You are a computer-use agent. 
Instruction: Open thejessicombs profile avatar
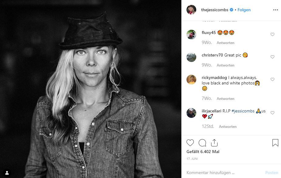(191, 10)
